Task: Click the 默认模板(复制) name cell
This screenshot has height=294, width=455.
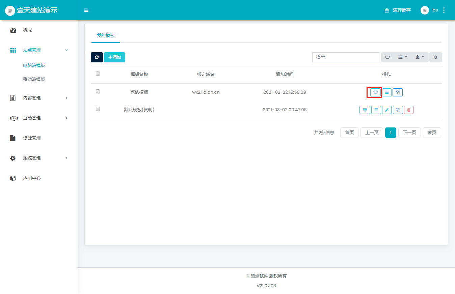Action: click(x=139, y=110)
